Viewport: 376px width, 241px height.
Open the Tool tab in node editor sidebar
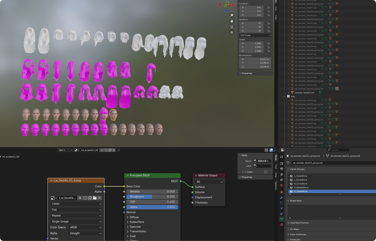tap(276, 167)
